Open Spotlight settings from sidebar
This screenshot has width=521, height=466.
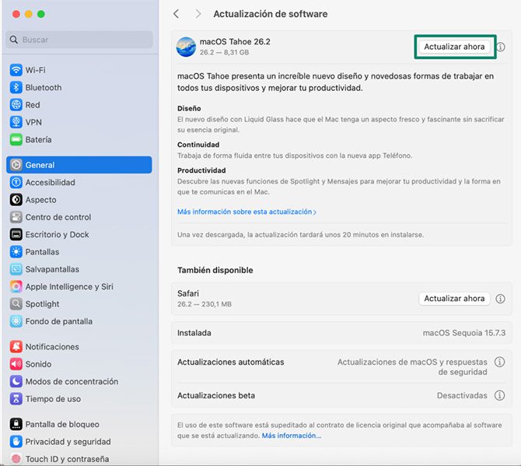42,304
